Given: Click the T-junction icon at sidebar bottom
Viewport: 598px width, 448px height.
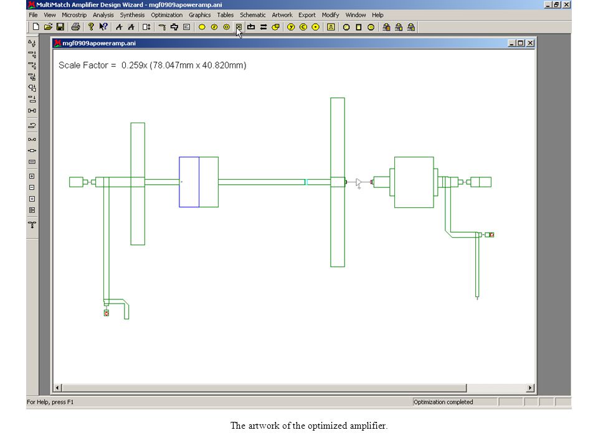Looking at the screenshot, I should coord(32,225).
